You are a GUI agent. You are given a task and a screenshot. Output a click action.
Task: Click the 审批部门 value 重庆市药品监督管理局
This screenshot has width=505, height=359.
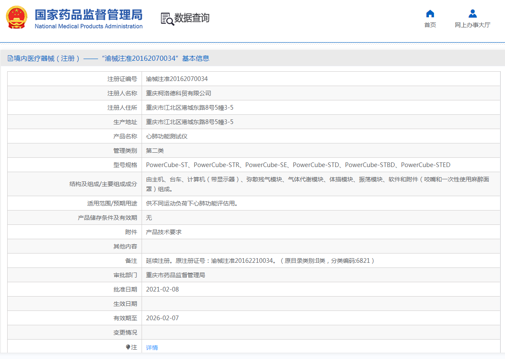[x=175, y=275]
